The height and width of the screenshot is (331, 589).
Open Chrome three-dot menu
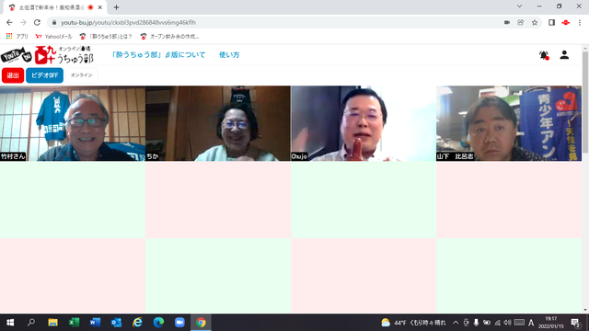tap(580, 22)
